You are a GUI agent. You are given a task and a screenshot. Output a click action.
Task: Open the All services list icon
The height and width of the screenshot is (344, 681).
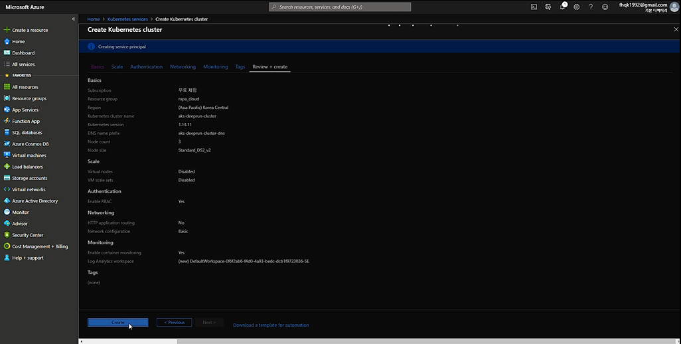pos(7,64)
